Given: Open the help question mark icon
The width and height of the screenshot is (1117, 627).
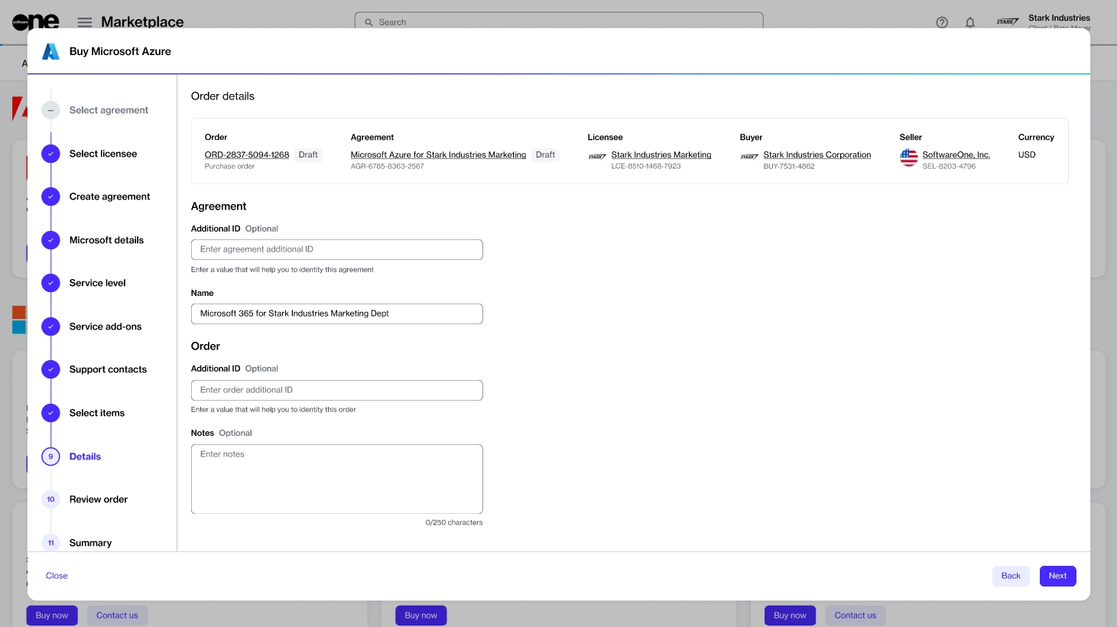Looking at the screenshot, I should coord(942,22).
